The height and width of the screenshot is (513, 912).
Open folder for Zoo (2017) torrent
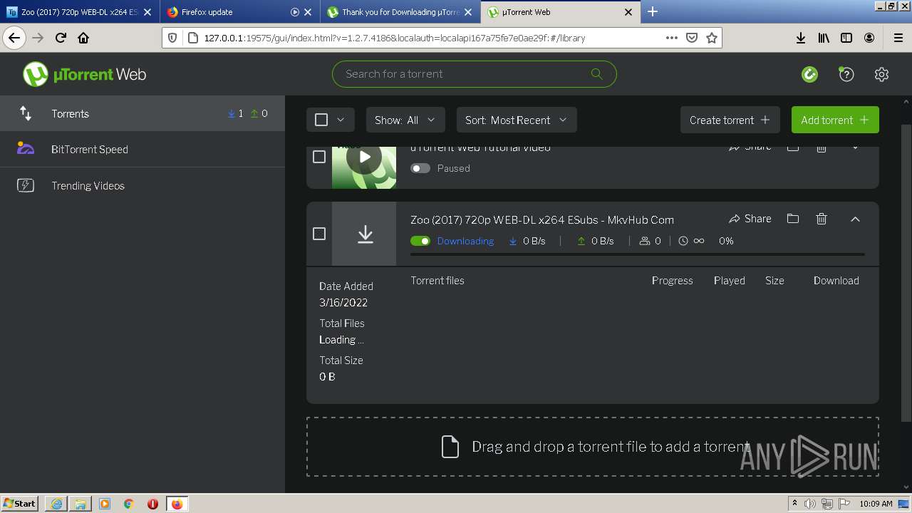793,219
